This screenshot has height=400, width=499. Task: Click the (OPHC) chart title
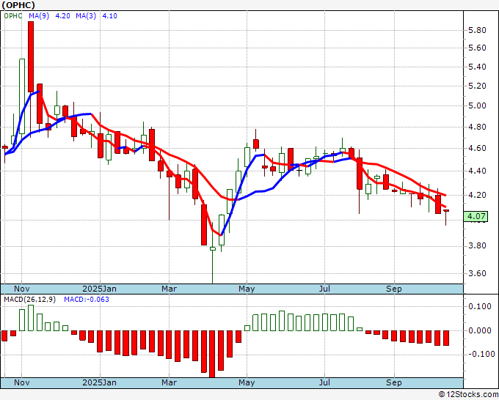pos(18,5)
